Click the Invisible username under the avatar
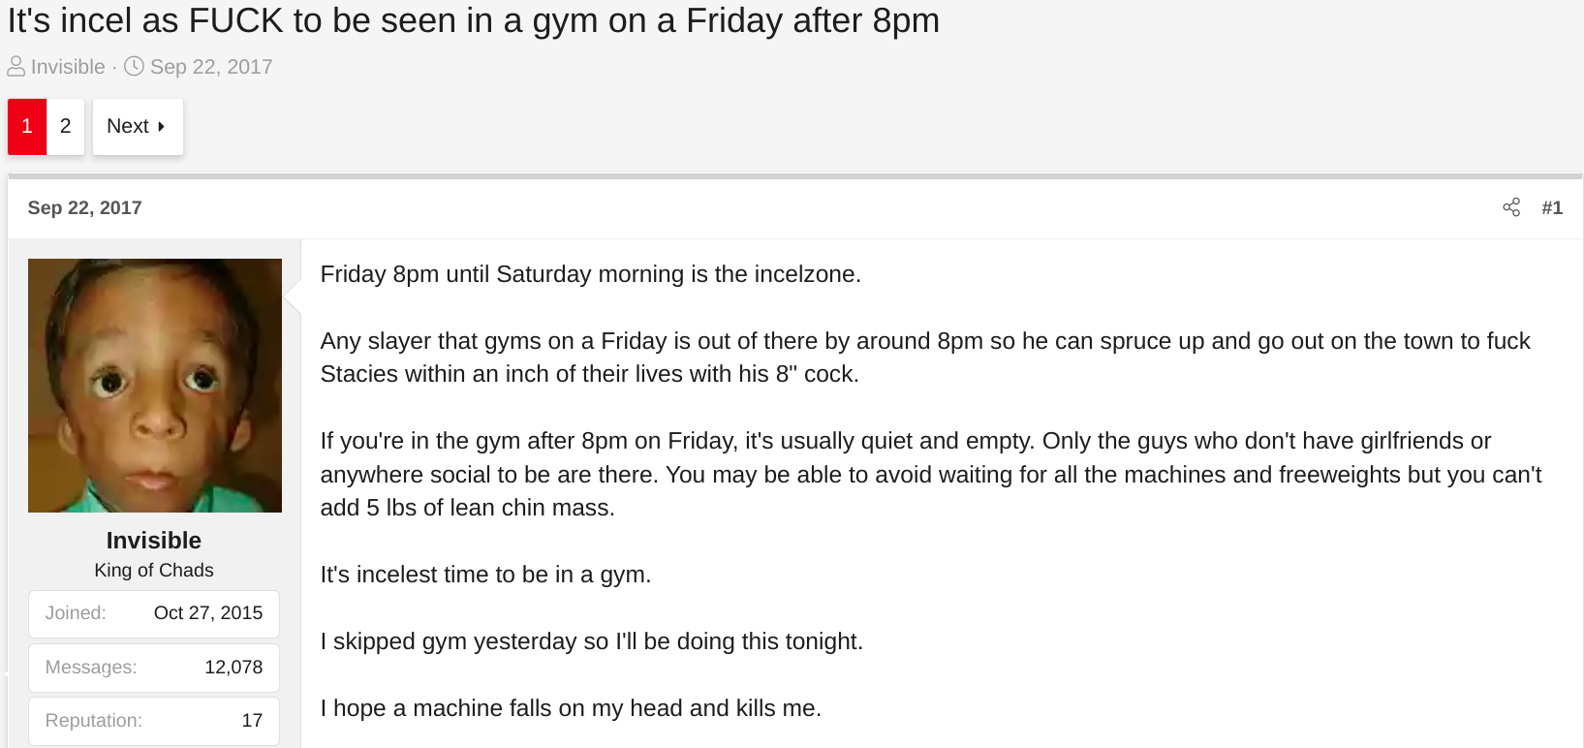The image size is (1584, 748). [x=154, y=541]
